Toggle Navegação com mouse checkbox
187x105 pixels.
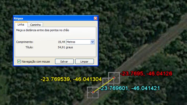[x=19, y=62]
